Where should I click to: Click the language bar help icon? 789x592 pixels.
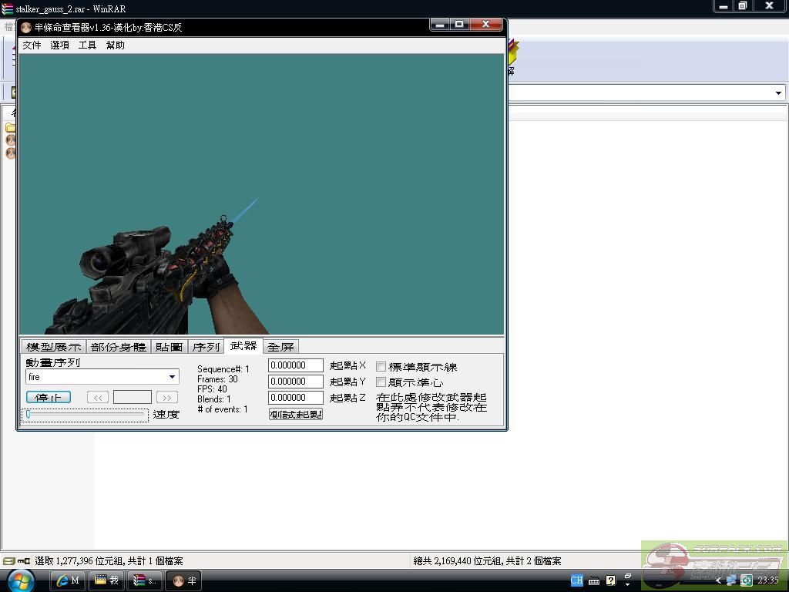(611, 581)
